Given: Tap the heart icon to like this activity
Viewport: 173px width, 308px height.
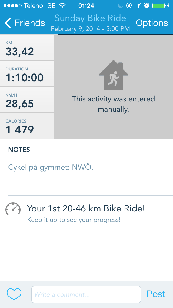Looking at the screenshot, I should [x=14, y=294].
